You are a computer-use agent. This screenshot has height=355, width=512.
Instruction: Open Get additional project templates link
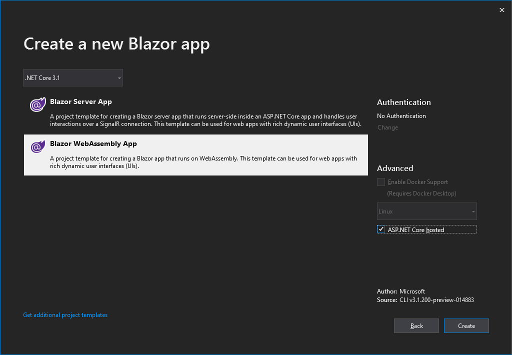(x=65, y=315)
